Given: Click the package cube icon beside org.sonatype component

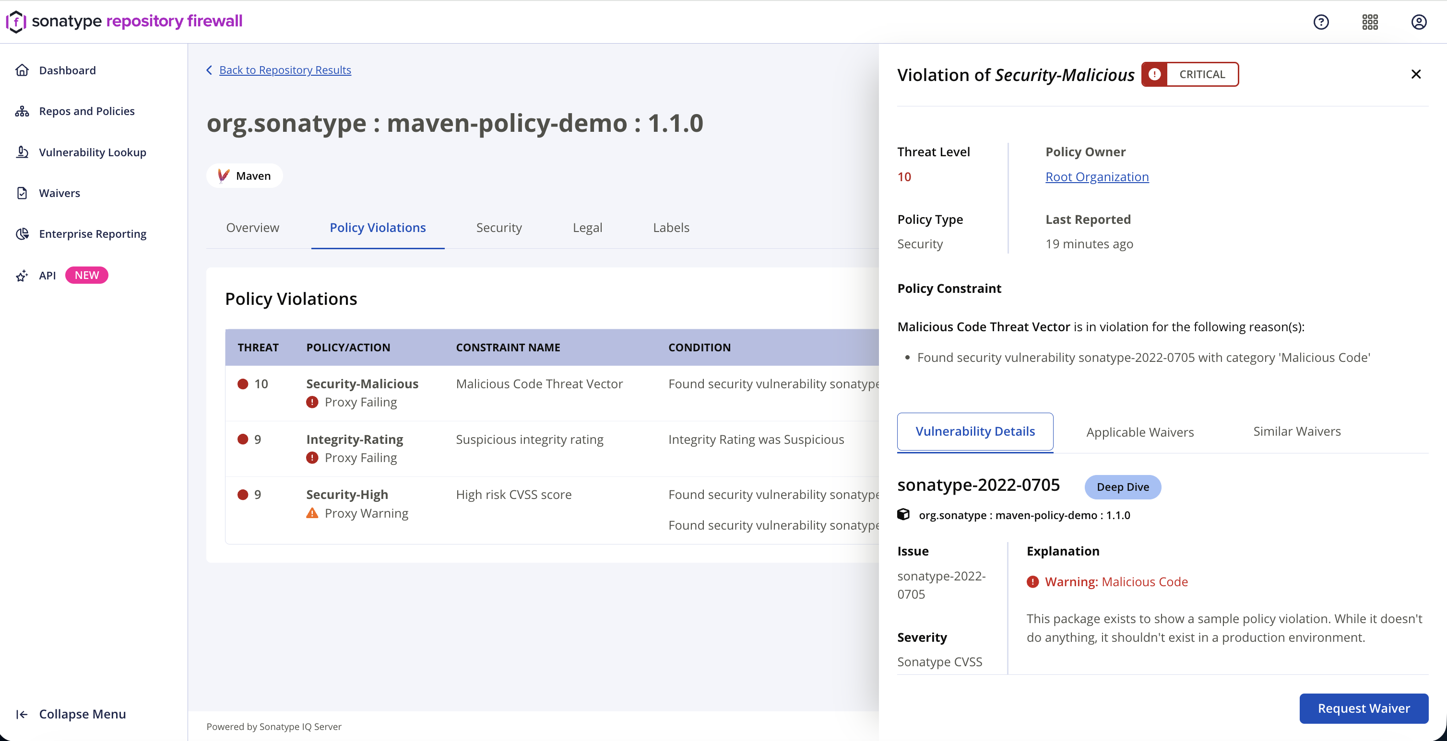Looking at the screenshot, I should coord(903,515).
